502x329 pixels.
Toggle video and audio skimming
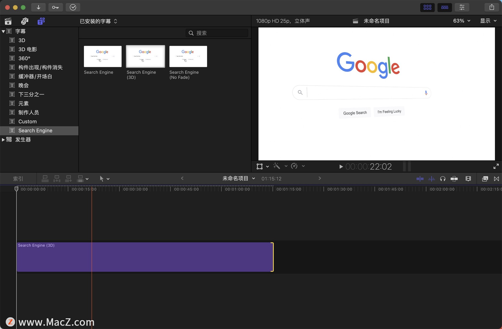pyautogui.click(x=420, y=179)
